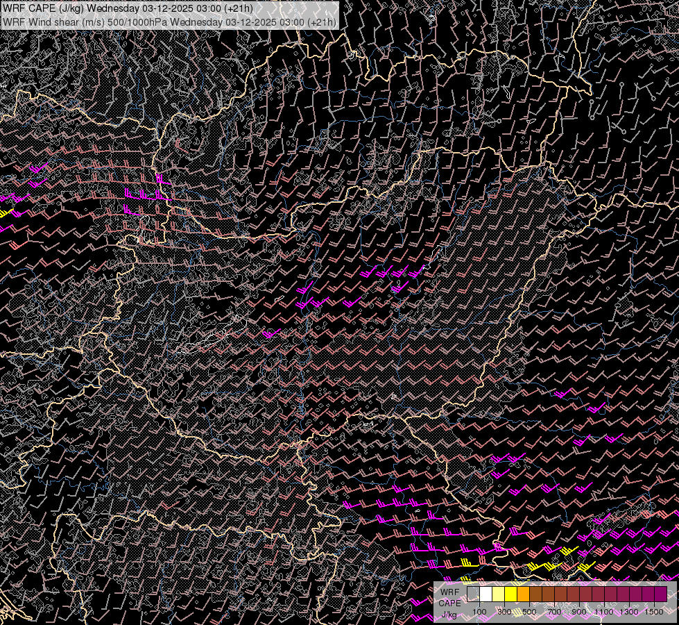Click the 300 tick label in legend
Image resolution: width=679 pixels, height=625 pixels.
click(x=504, y=612)
